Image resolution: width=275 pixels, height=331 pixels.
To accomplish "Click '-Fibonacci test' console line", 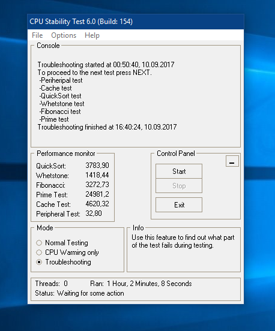I will (60, 112).
